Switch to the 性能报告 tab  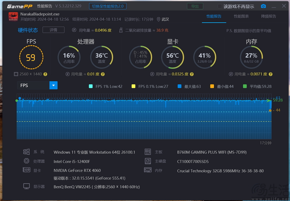pos(214,16)
